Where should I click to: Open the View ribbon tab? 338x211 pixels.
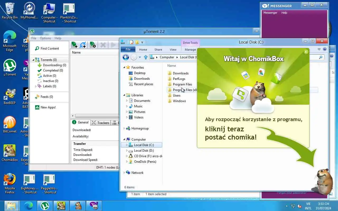[x=173, y=50]
